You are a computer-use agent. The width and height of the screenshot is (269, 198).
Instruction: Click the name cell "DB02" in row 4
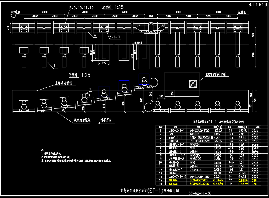tap(173, 141)
